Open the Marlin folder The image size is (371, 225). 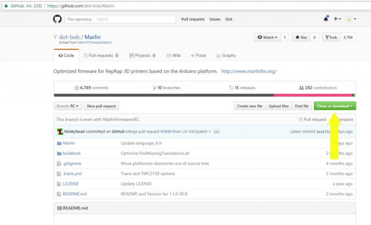point(68,143)
